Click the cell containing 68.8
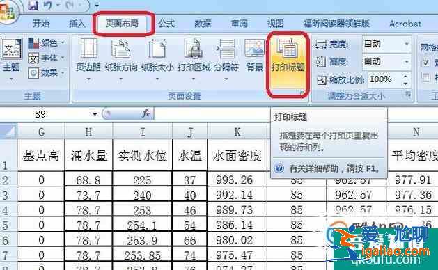438x270 pixels. 88,180
